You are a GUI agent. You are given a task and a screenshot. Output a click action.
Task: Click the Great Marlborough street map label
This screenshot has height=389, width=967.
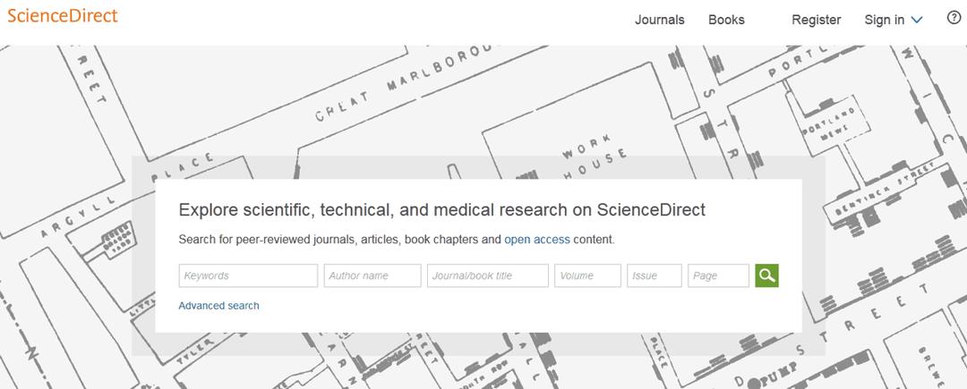coord(405,81)
